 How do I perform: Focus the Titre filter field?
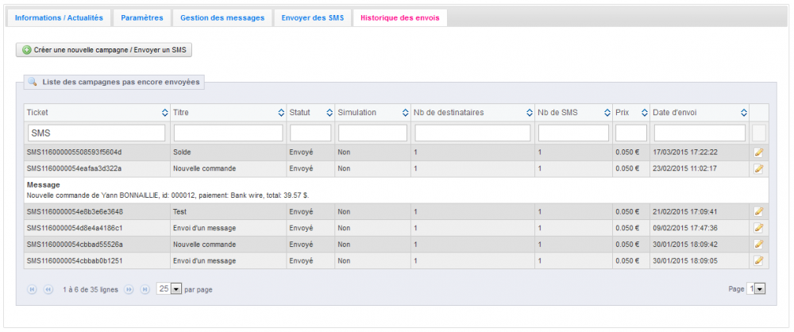229,133
